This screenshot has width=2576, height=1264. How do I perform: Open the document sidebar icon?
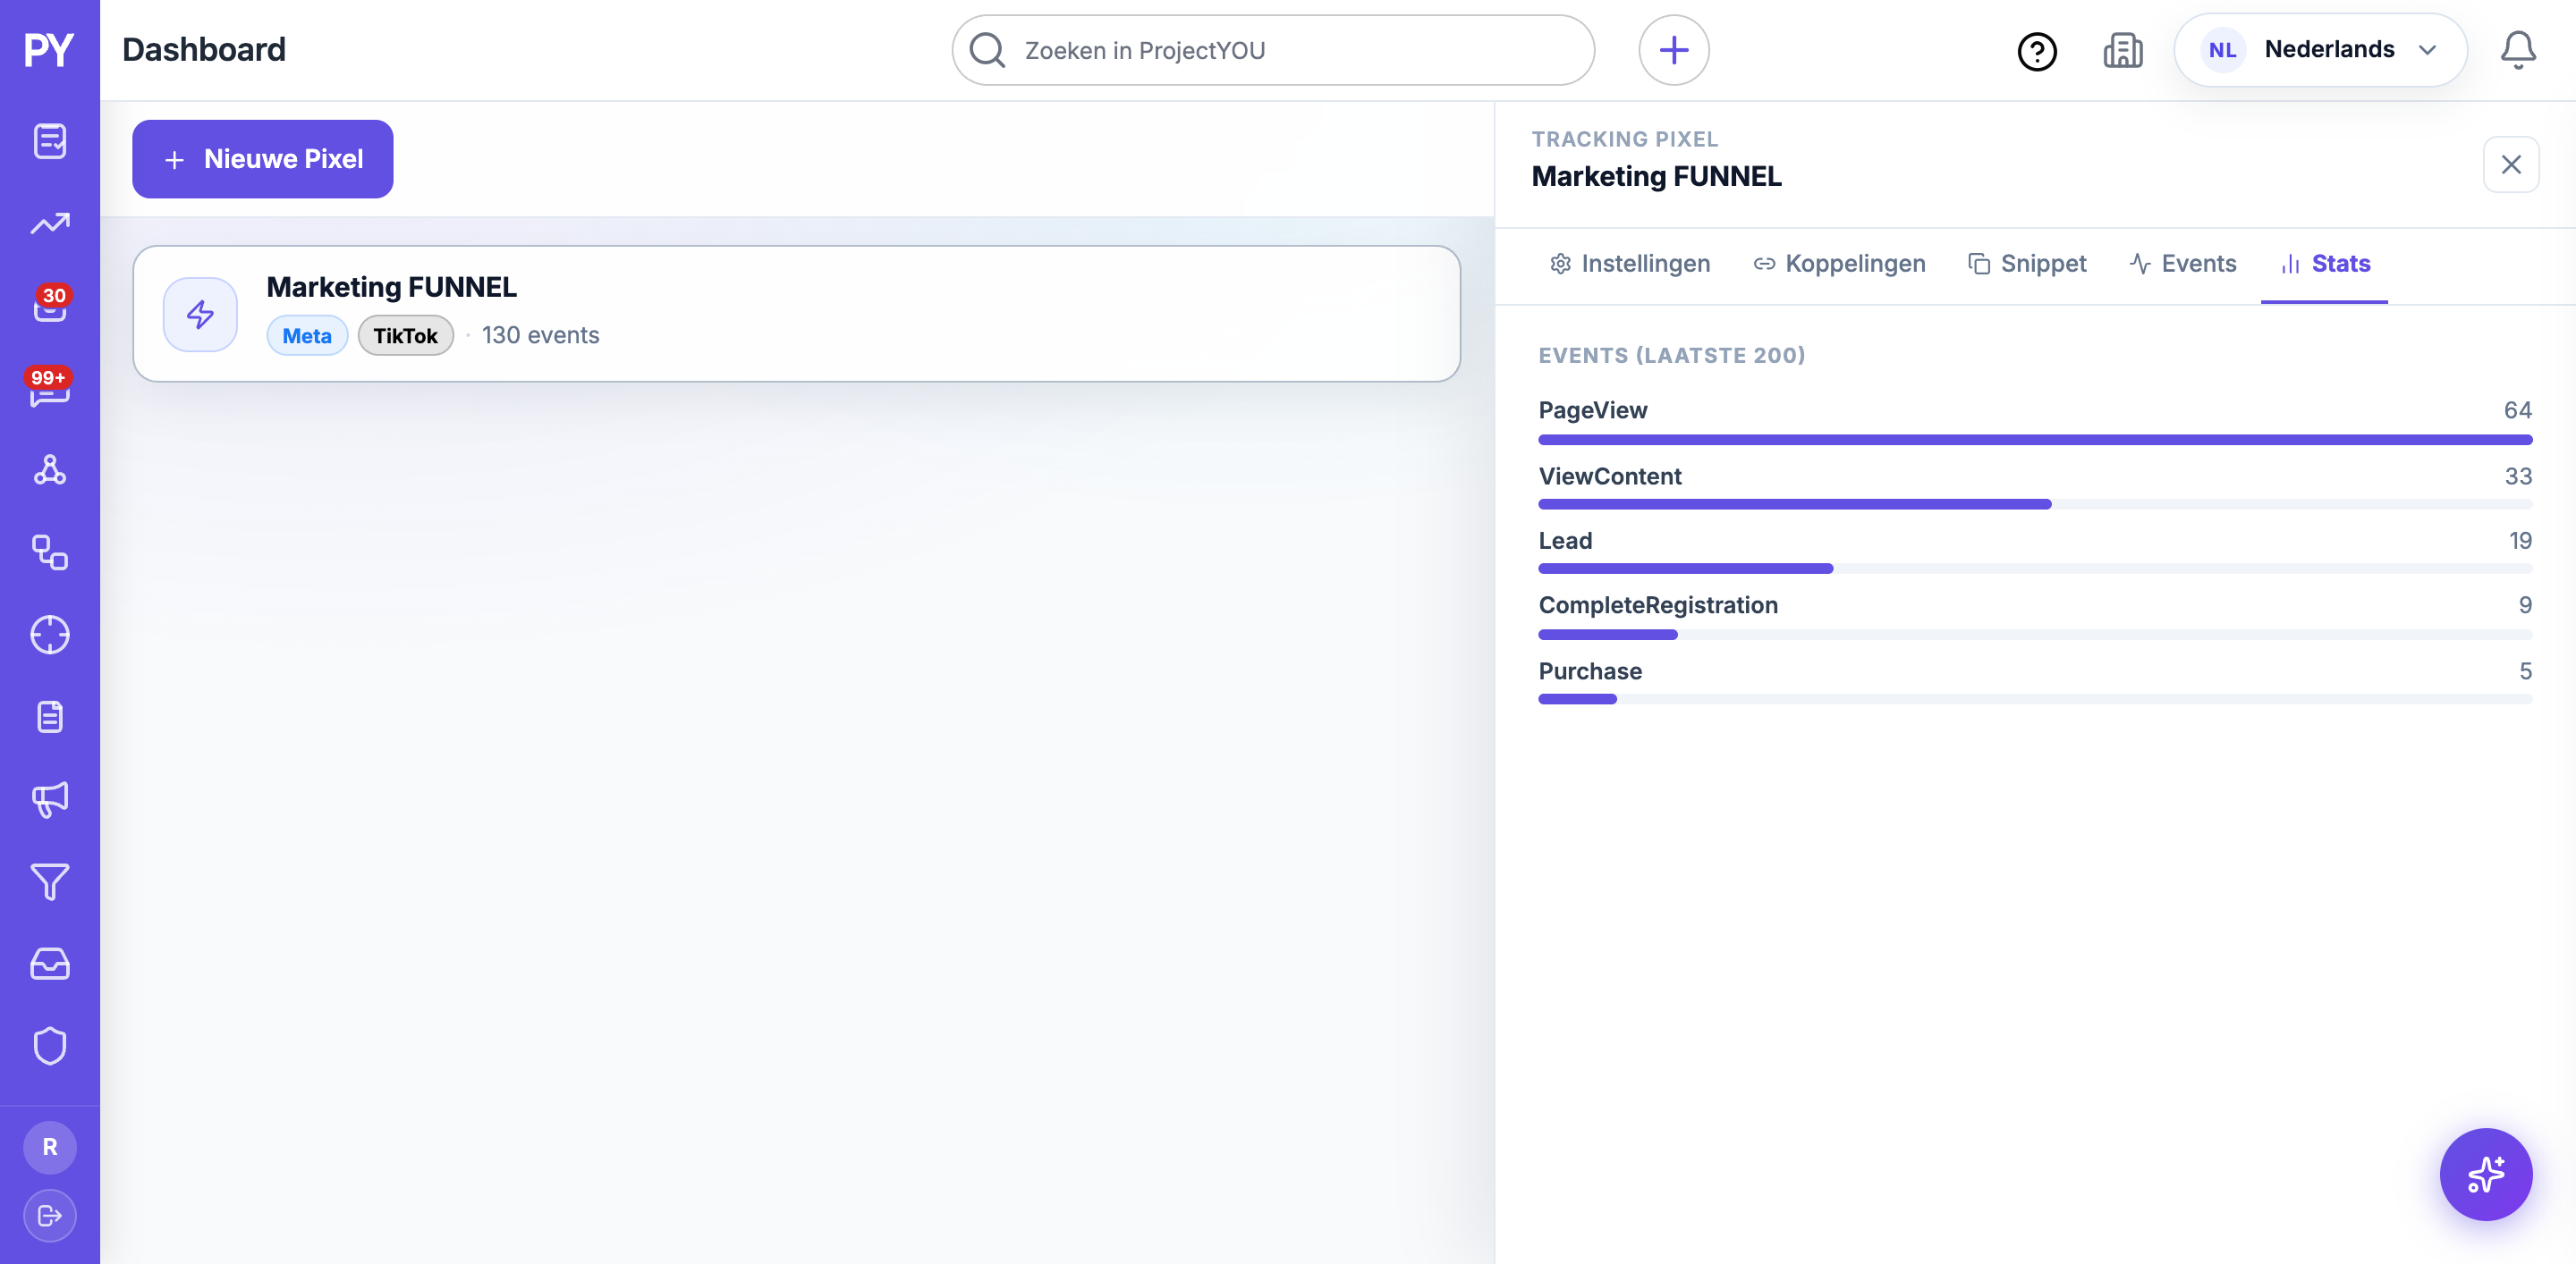50,716
